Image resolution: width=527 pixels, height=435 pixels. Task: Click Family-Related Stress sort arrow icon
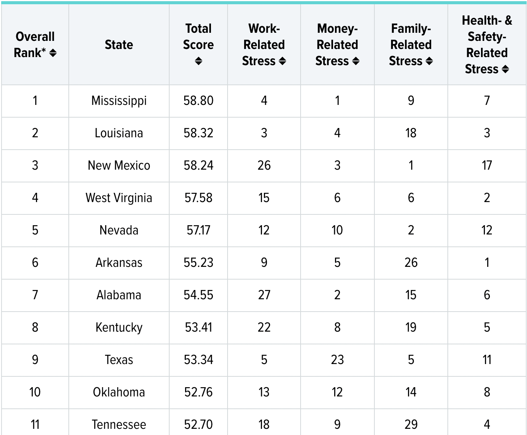point(429,61)
